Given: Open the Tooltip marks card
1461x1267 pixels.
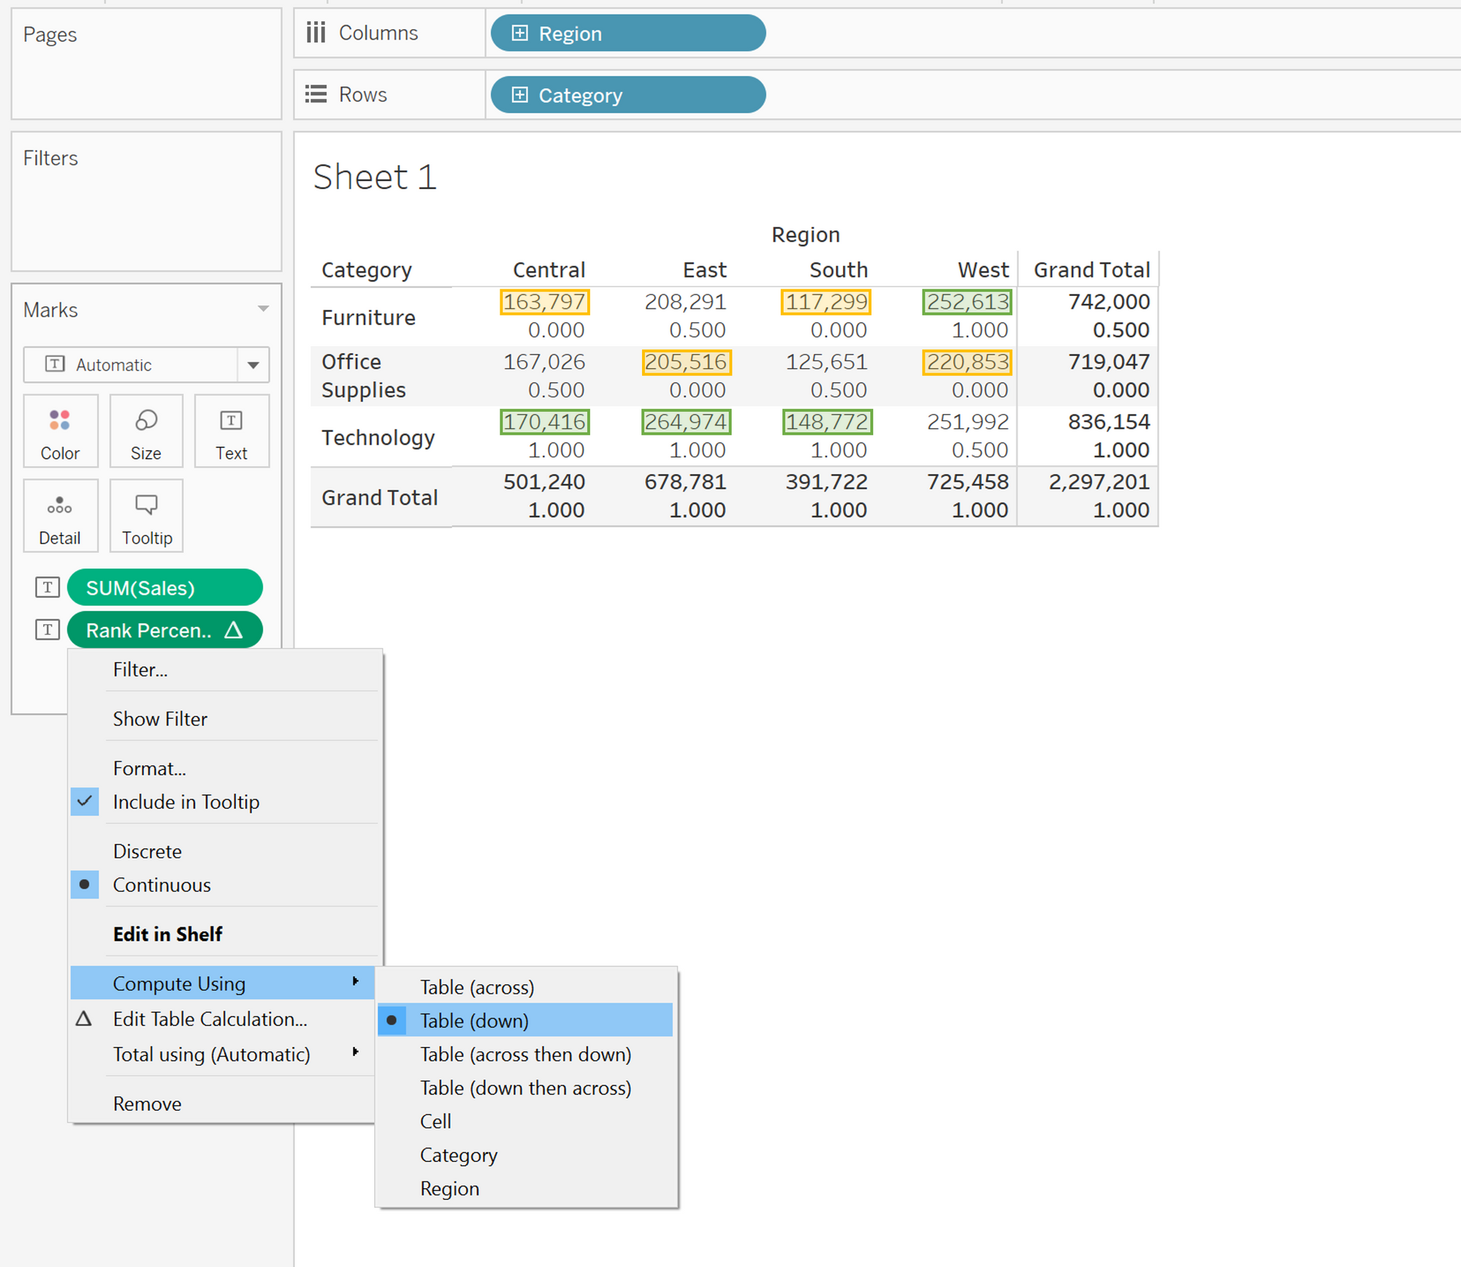Looking at the screenshot, I should point(146,516).
